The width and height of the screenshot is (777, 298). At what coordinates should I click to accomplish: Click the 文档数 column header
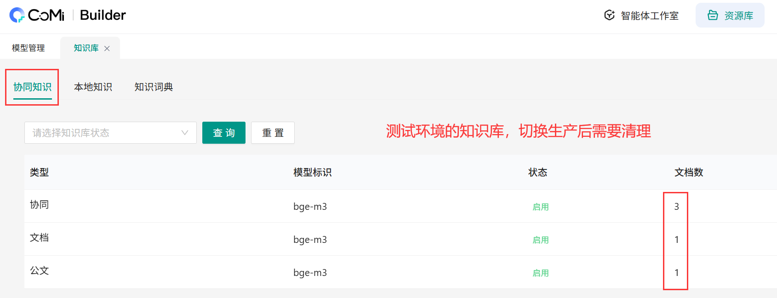pyautogui.click(x=688, y=172)
